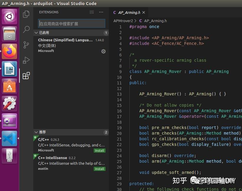This screenshot has width=242, height=191.
Task: Open the screenshot tool in the dock
Action: click(9, 121)
